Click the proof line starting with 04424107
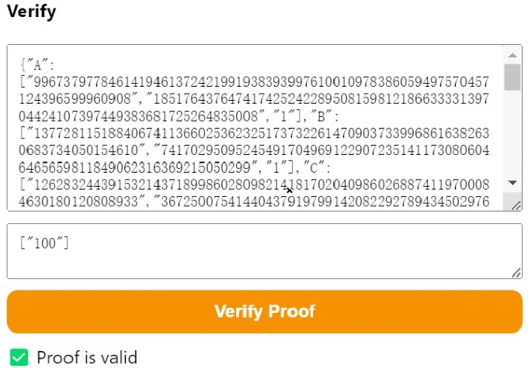Screen dimensions: 528x368 [x=179, y=117]
